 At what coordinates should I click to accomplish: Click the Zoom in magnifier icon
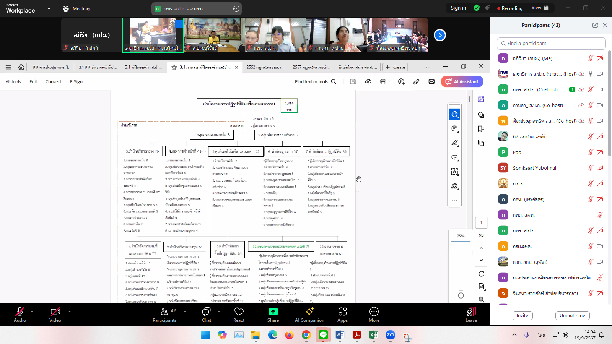click(481, 300)
